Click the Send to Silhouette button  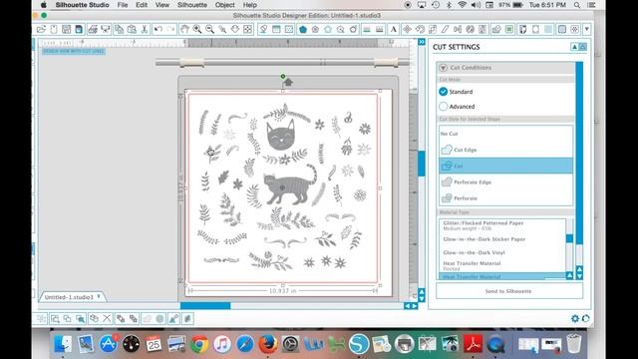pos(508,291)
